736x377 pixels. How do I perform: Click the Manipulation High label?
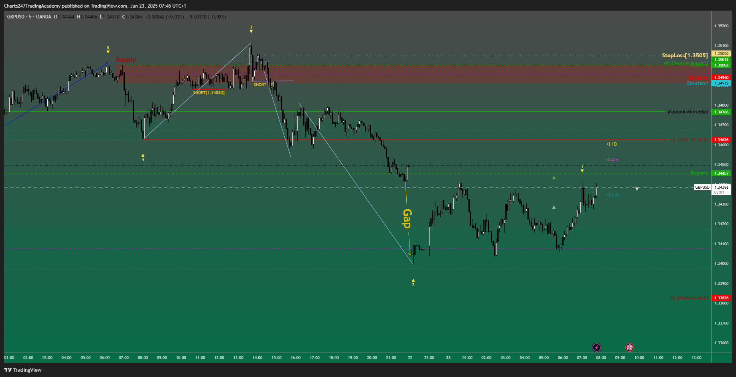tap(688, 112)
